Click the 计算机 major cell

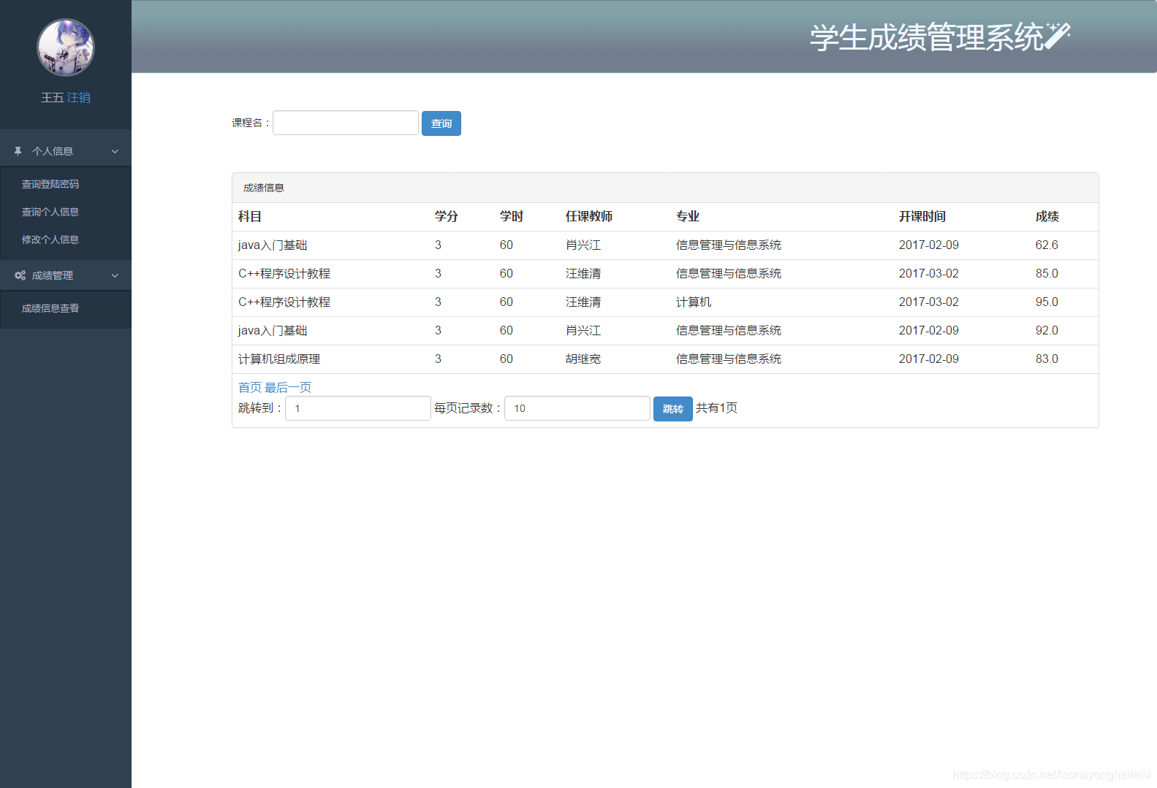(x=694, y=302)
